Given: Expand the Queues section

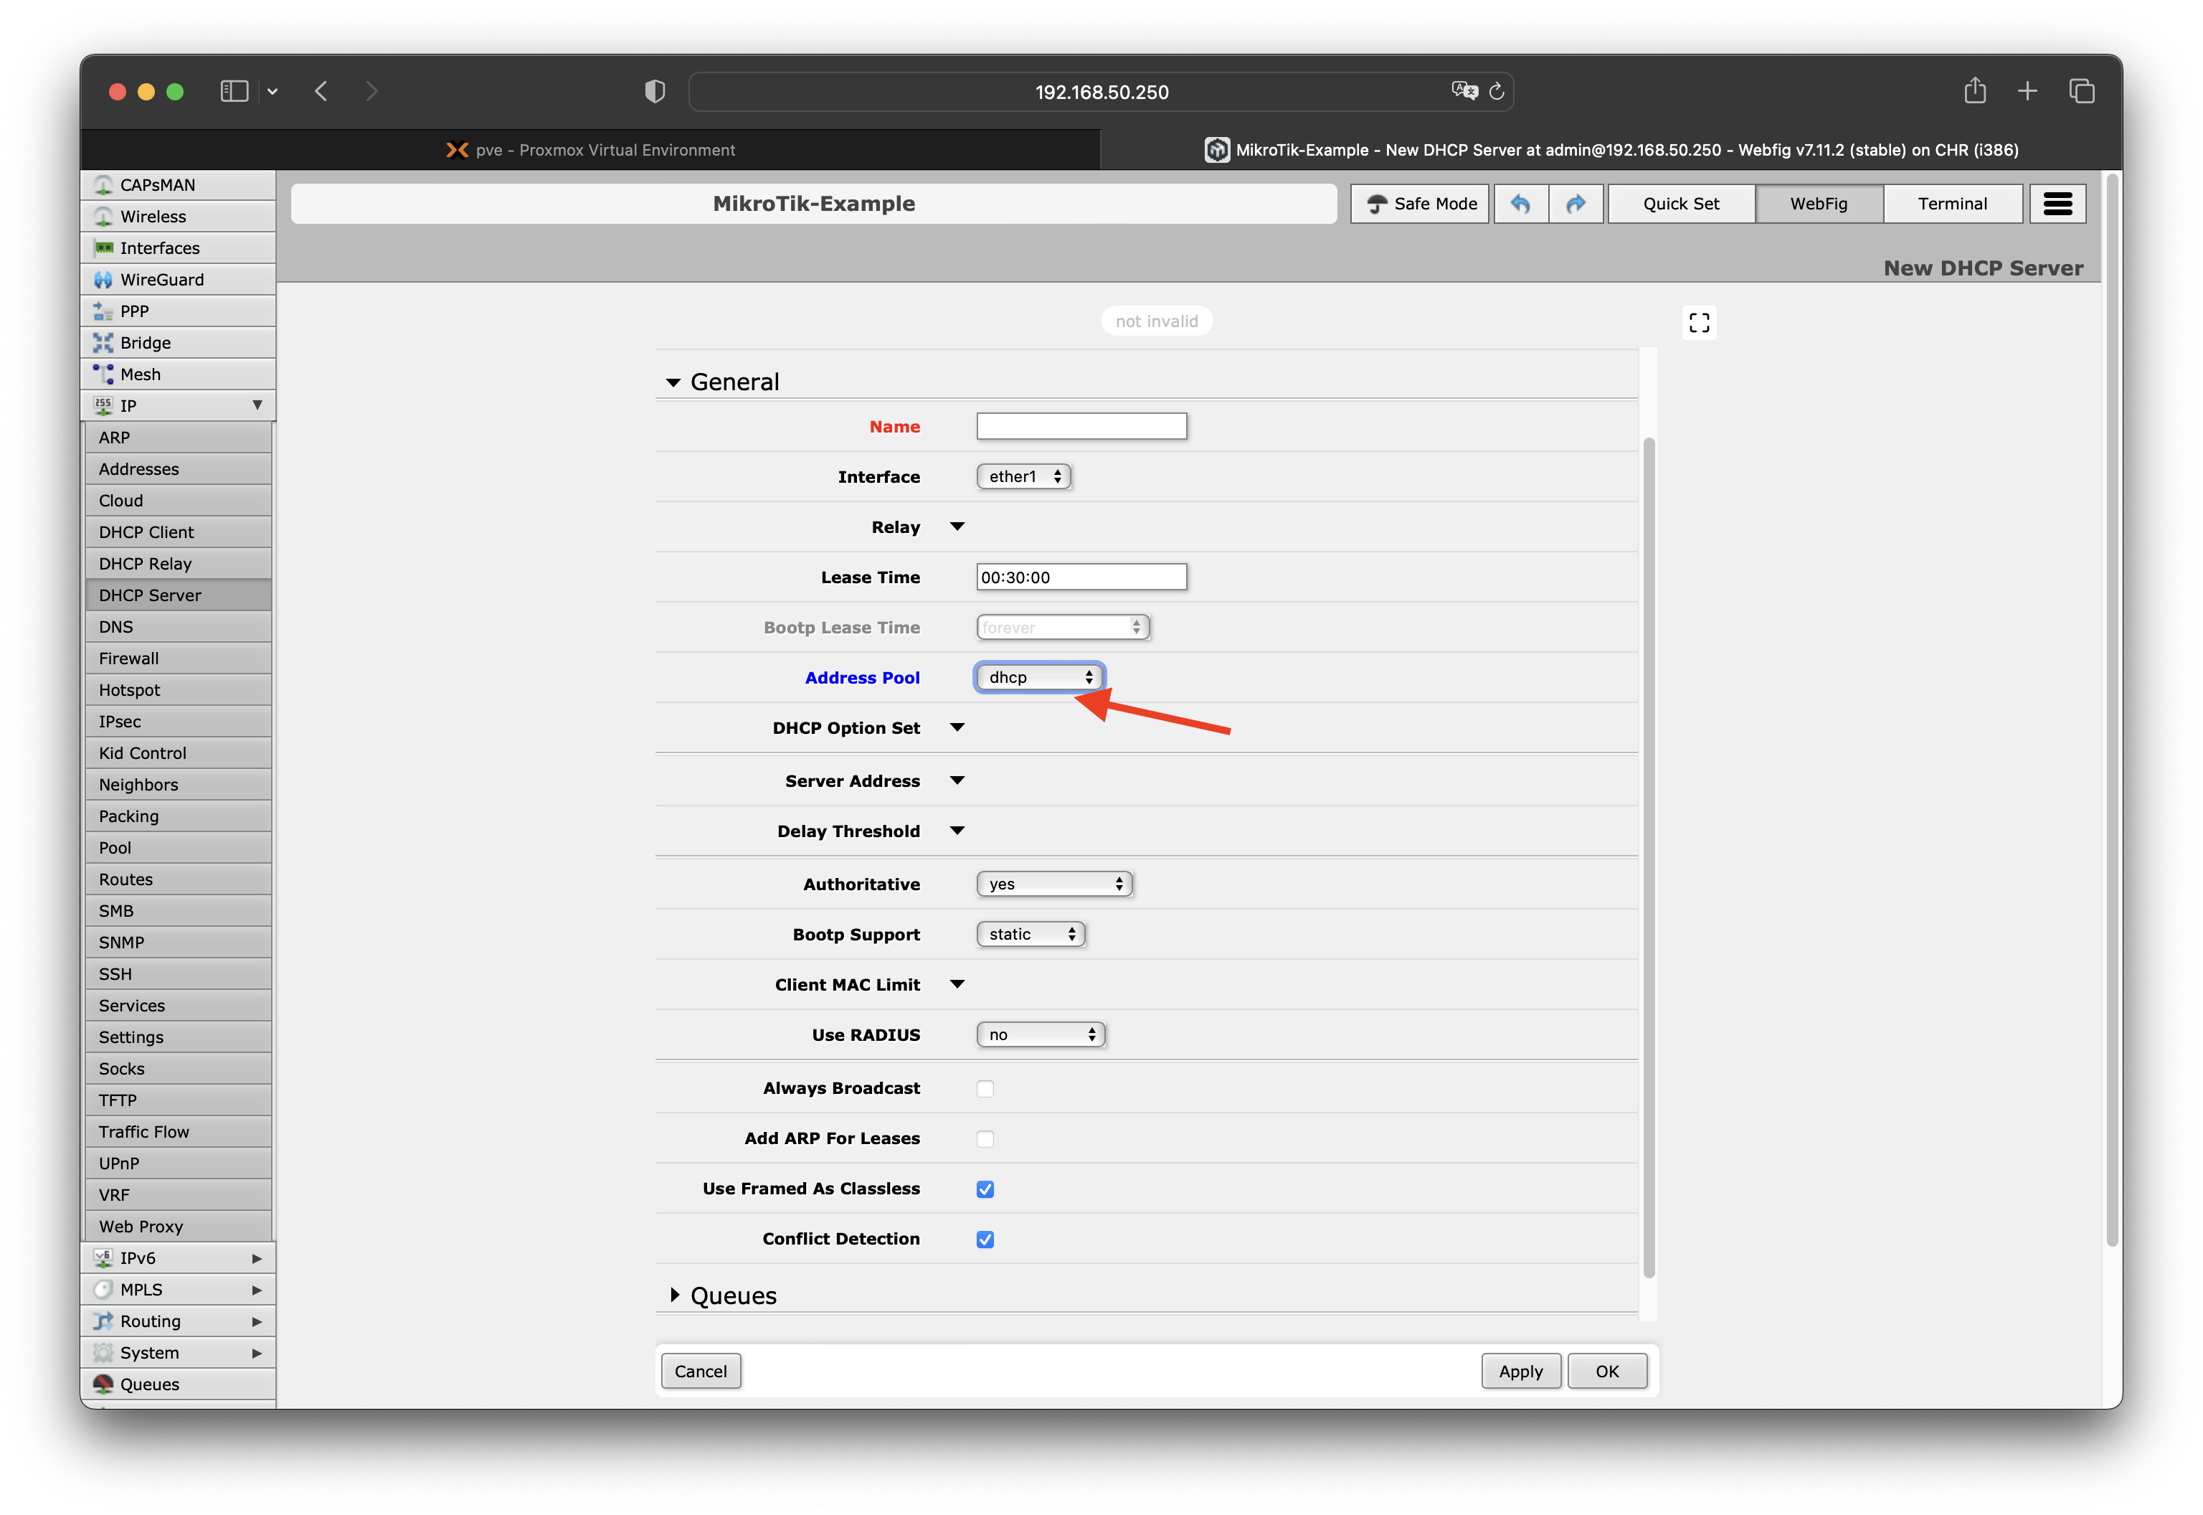Looking at the screenshot, I should (732, 1295).
